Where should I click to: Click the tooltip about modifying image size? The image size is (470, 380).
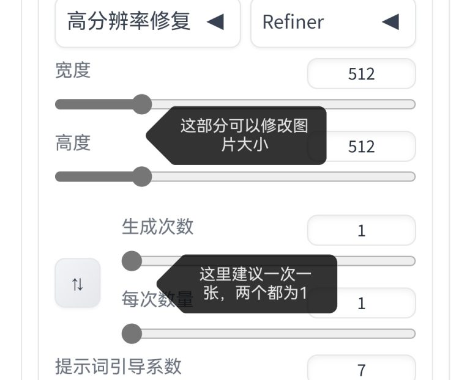[x=236, y=136]
